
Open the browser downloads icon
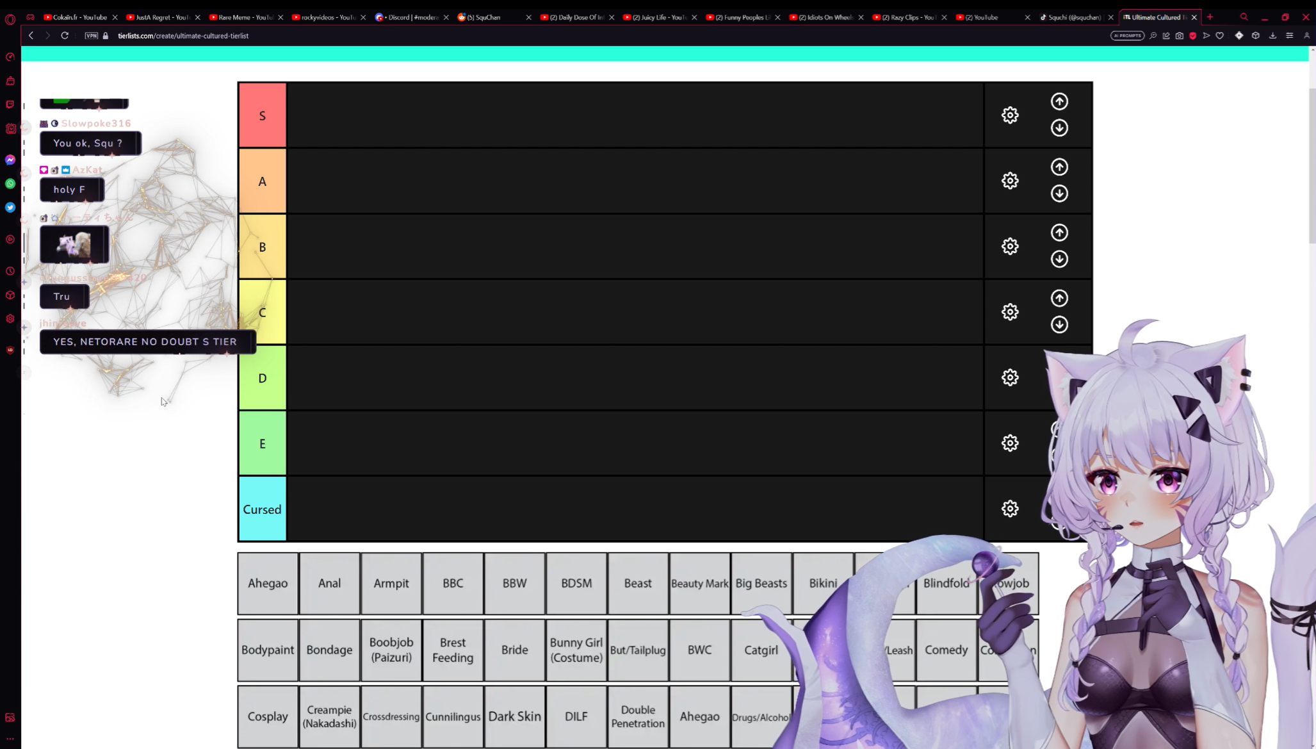pos(1272,36)
